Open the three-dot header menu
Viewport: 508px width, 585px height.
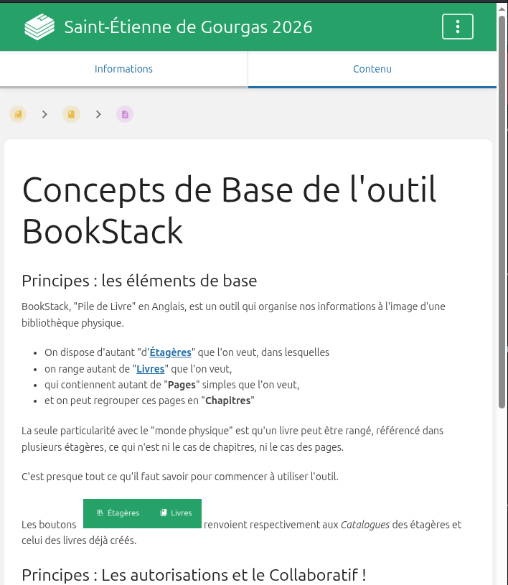click(457, 27)
